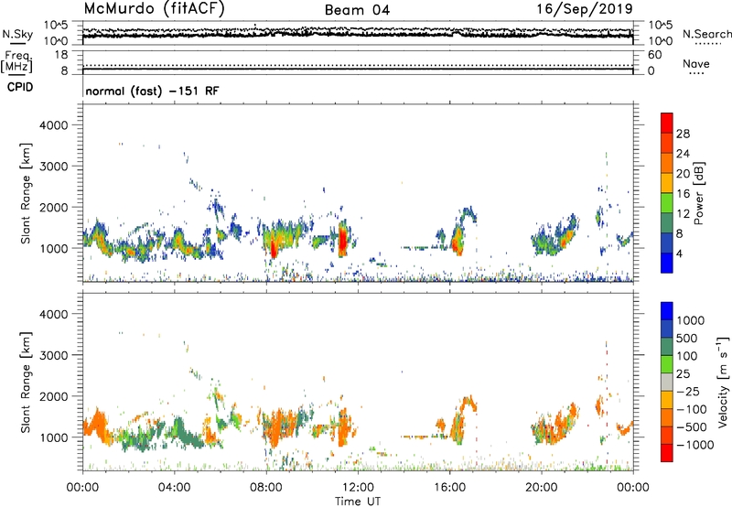Viewport: 732px width, 507px height.
Task: Click the '12:00' time tick label
Action: tap(358, 488)
